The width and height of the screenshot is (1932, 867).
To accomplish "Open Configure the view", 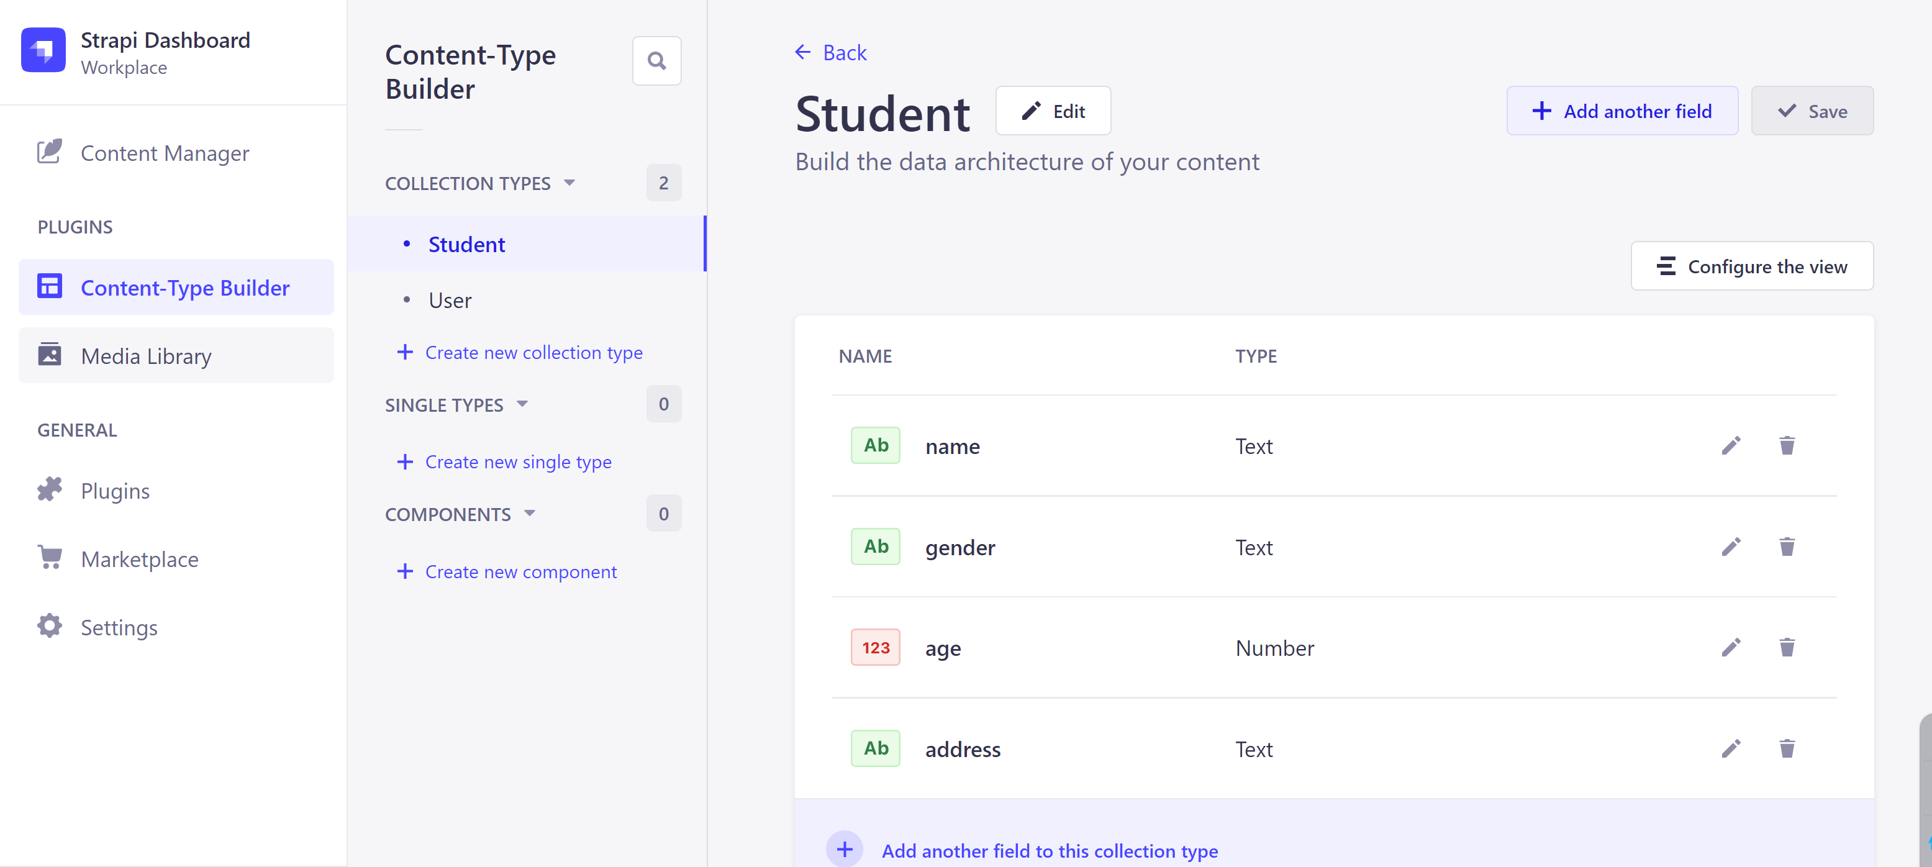I will (x=1751, y=266).
